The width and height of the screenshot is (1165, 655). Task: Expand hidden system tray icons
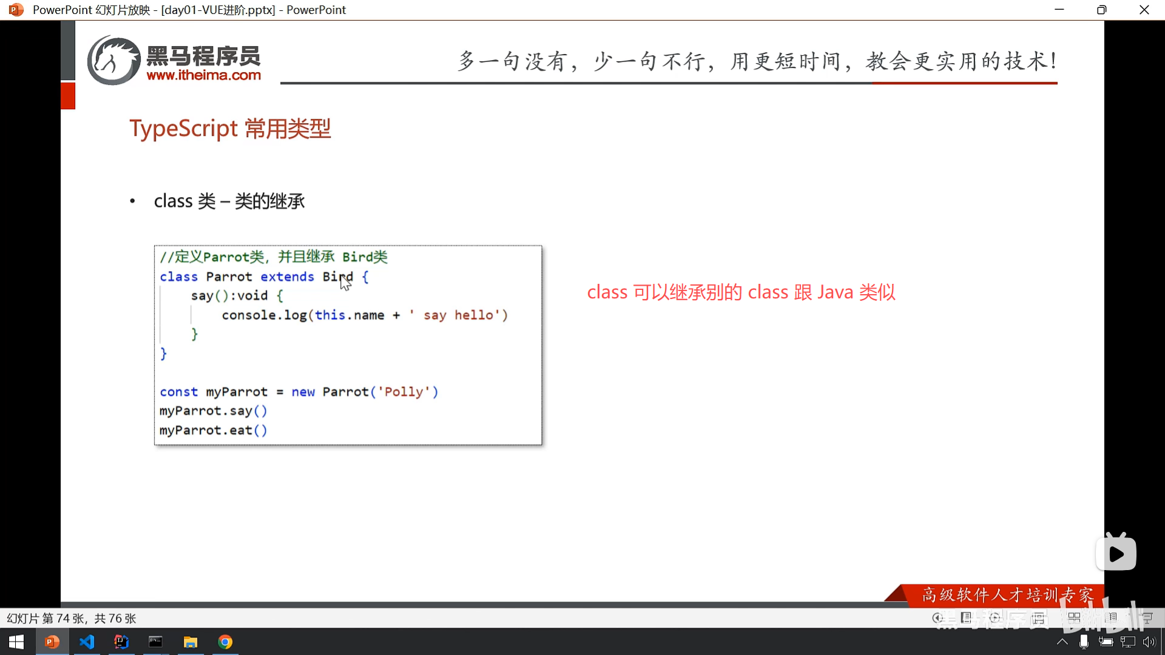1062,642
